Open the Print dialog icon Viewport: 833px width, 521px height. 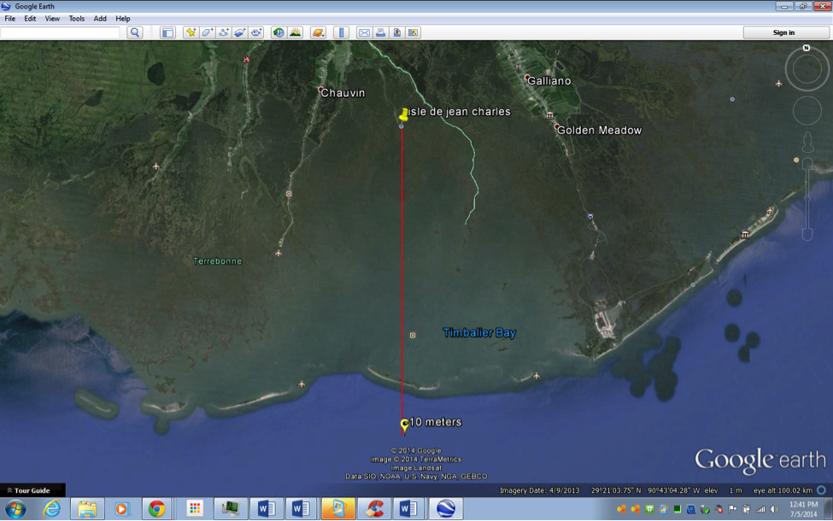pos(378,32)
